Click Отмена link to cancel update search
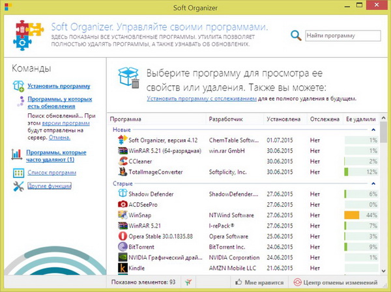 pos(59,138)
